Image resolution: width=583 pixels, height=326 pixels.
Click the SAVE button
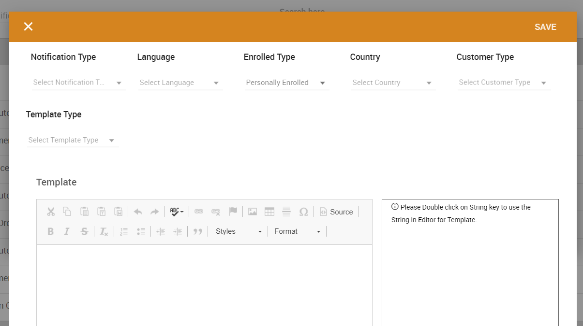point(545,27)
